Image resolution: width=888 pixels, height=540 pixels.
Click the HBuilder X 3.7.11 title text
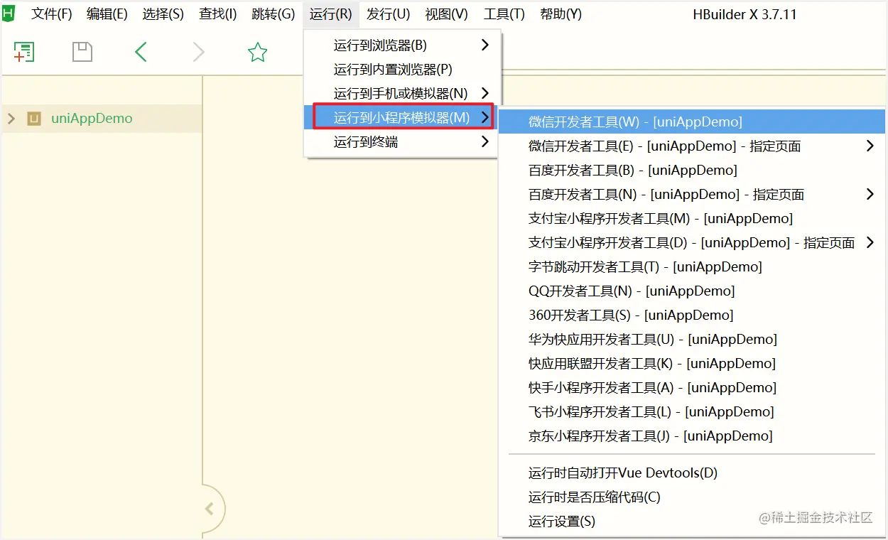pos(744,14)
